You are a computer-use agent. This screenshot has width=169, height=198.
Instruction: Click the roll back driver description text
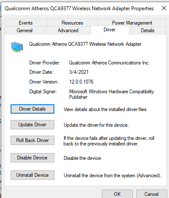[x=109, y=141]
